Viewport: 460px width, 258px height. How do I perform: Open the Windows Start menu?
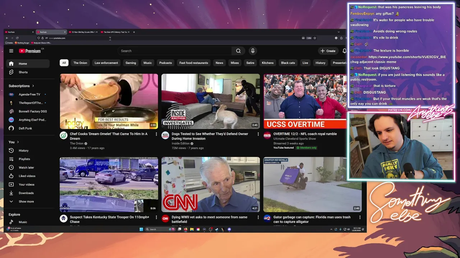[x=141, y=229]
